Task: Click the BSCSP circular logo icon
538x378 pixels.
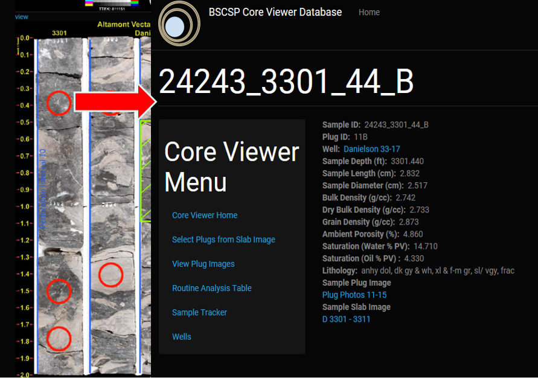Action: (x=179, y=25)
